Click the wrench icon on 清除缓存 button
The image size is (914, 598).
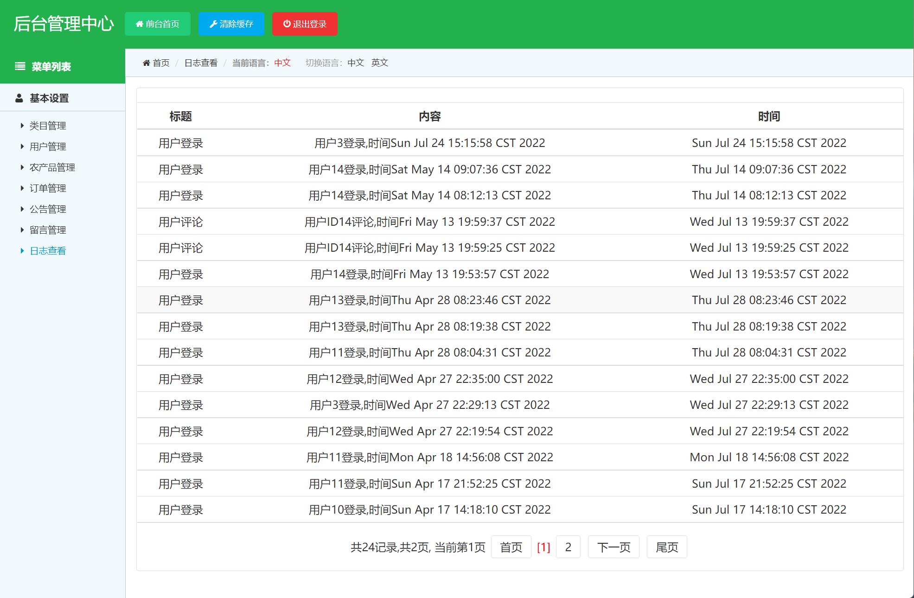[x=214, y=24]
